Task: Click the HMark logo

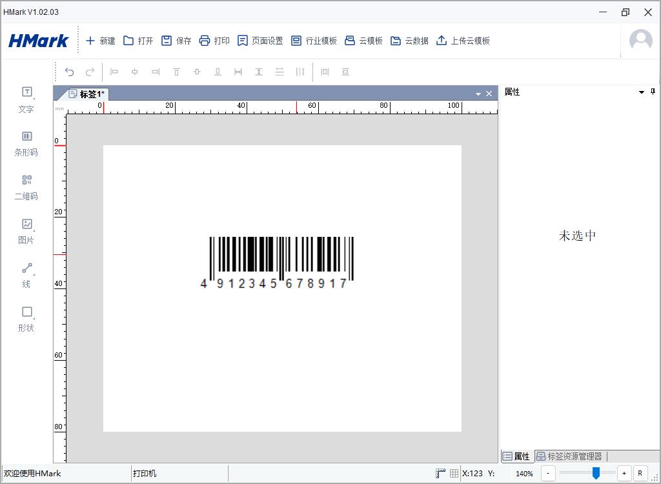Action: click(38, 41)
